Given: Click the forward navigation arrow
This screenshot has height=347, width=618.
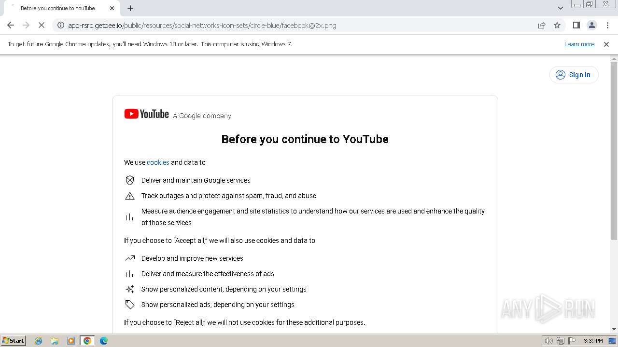Looking at the screenshot, I should 26,25.
